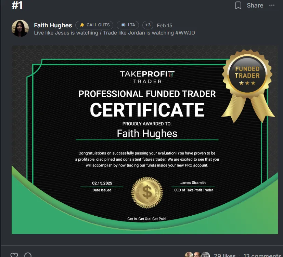View the 13 comments
The image size is (283, 257).
(263, 255)
